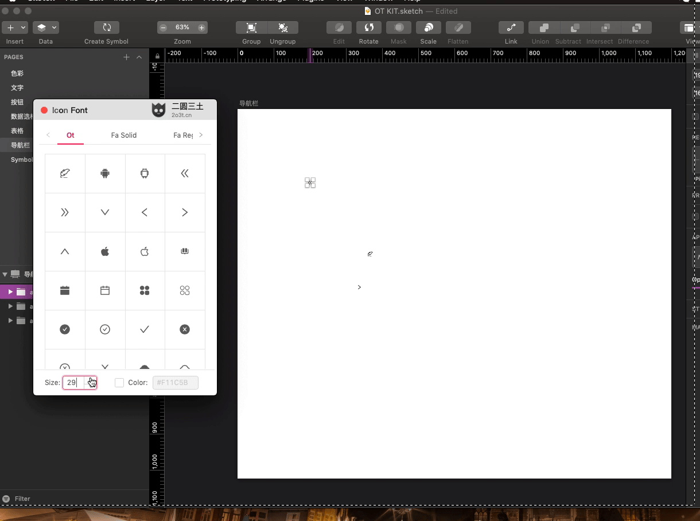Expand the highlighted layer group in the sidebar
This screenshot has width=700, height=521.
pyautogui.click(x=10, y=291)
